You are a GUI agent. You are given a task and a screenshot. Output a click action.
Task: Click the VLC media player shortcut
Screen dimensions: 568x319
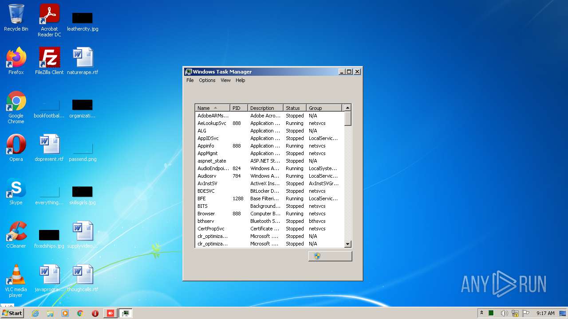pos(16,281)
